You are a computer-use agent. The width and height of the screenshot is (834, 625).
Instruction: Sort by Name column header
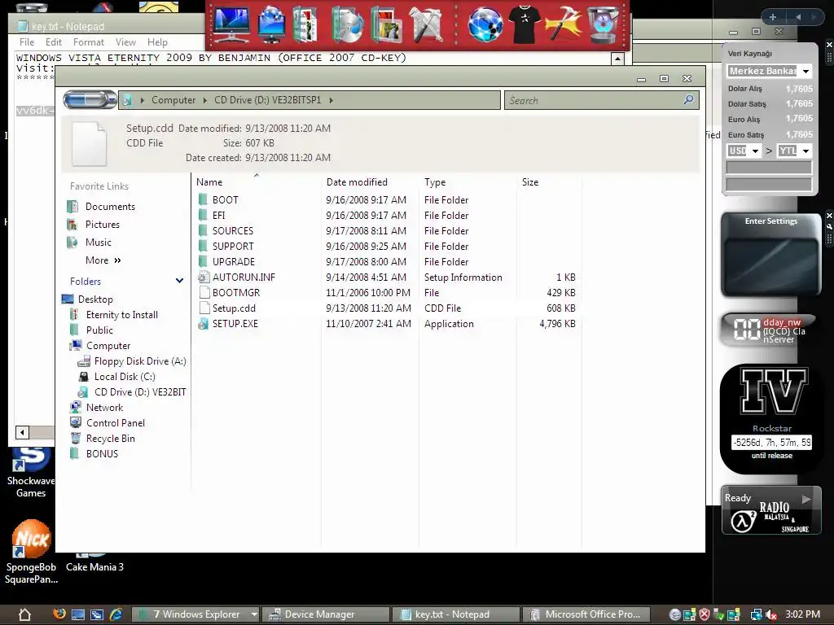click(x=209, y=181)
